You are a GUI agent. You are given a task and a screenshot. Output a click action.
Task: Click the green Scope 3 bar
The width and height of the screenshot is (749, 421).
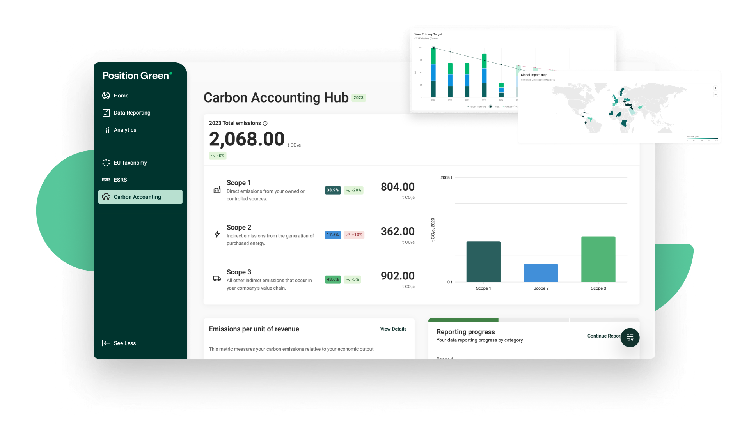[x=598, y=259]
